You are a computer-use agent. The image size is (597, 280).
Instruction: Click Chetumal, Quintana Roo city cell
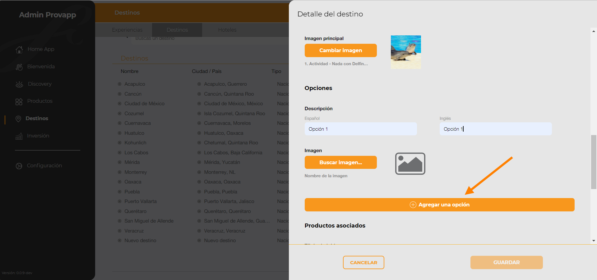click(x=231, y=143)
